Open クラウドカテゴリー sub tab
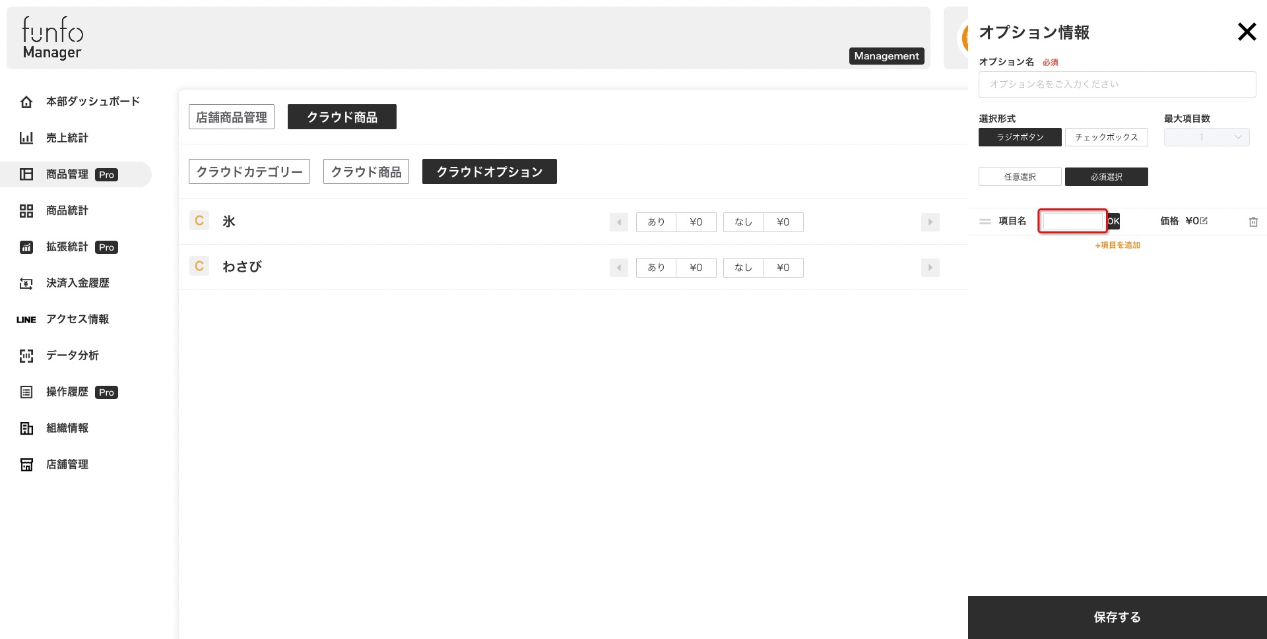The height and width of the screenshot is (639, 1267). tap(249, 171)
